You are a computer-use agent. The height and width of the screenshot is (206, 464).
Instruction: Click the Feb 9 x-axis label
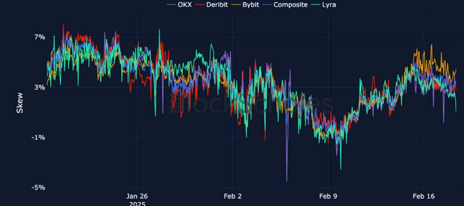pyautogui.click(x=328, y=196)
